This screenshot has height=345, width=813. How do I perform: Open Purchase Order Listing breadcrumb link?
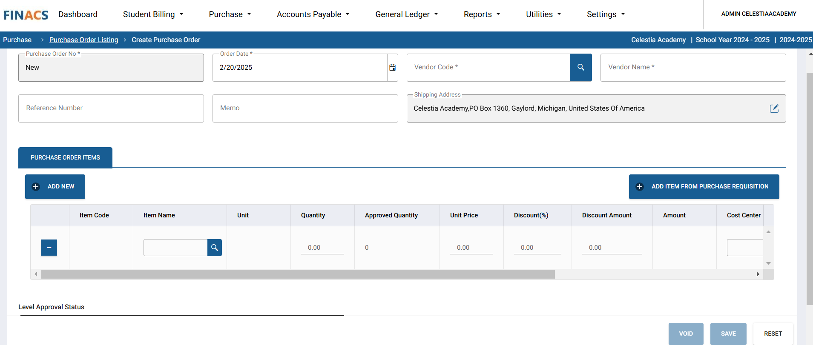pos(83,40)
